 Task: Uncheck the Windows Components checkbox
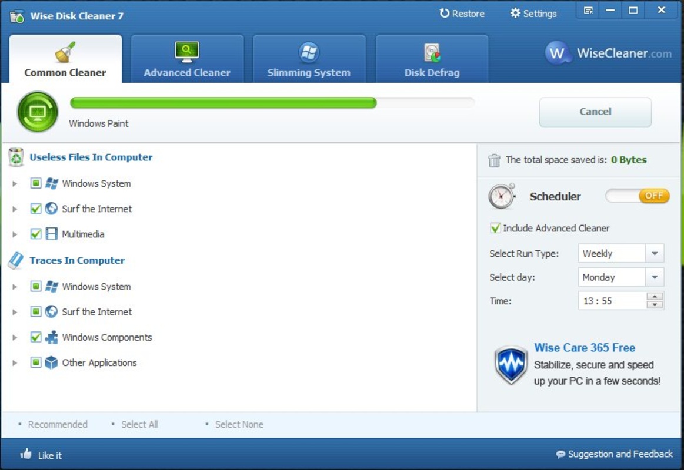pyautogui.click(x=36, y=337)
